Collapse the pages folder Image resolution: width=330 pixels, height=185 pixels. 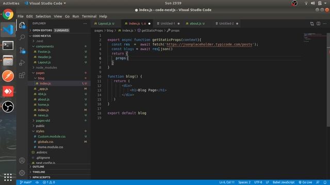click(x=59, y=73)
